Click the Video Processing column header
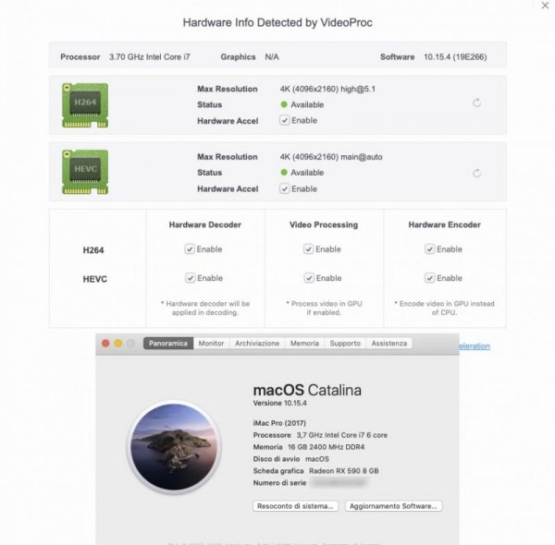 click(324, 224)
